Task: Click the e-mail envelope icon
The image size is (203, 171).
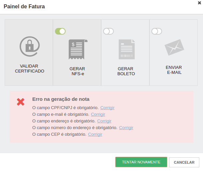Action: 174,47
